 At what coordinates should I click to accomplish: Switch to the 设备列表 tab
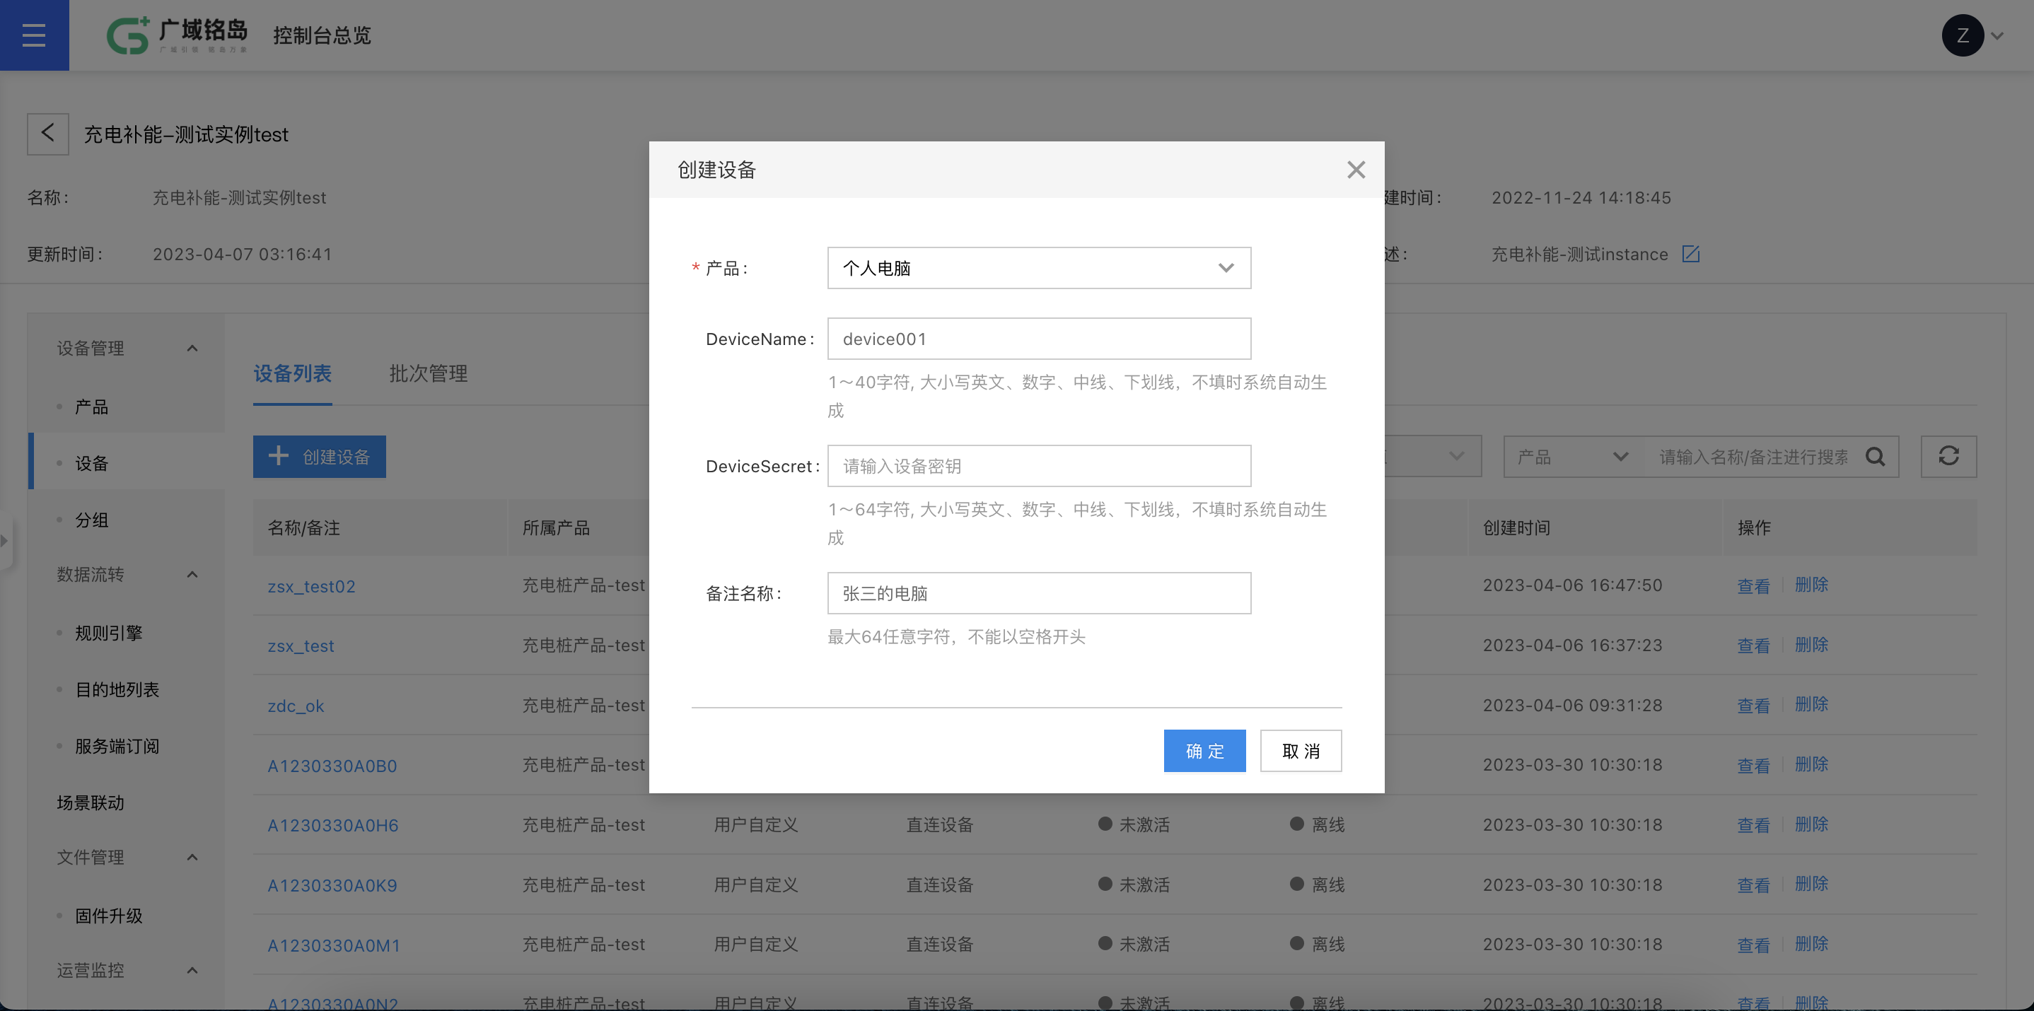tap(292, 373)
